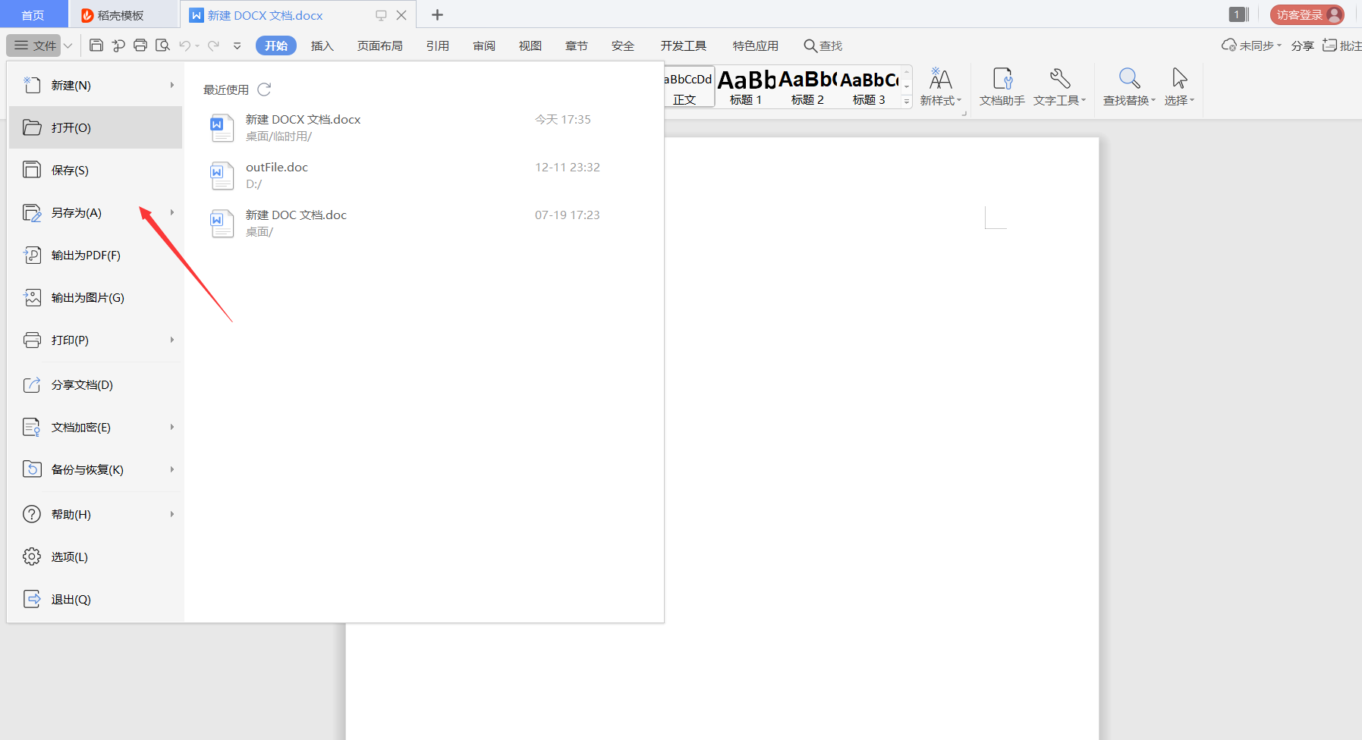Choose 另存为(A) menu entry
The image size is (1362, 740).
96,212
